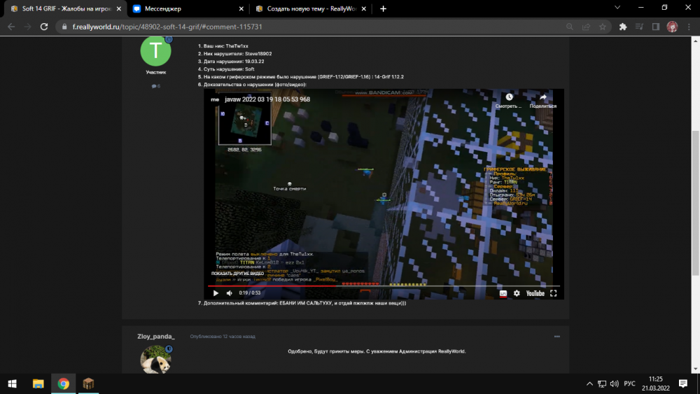Show other videos button in player
Screen dimensions: 700x394
tap(237, 273)
